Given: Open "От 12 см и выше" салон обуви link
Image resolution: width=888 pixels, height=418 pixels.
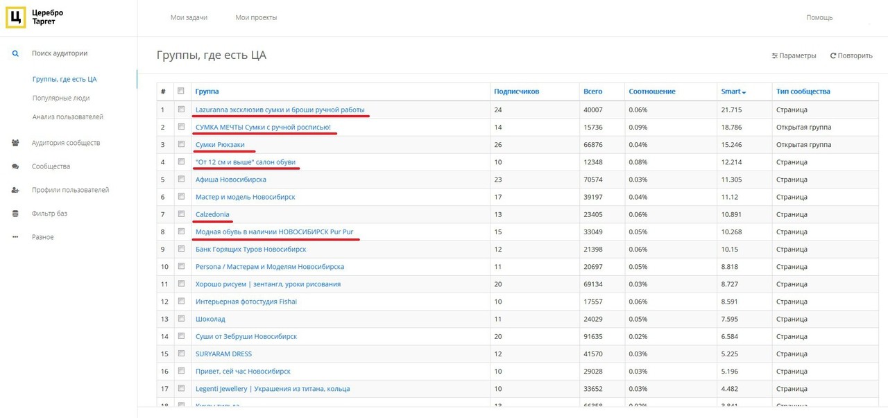Looking at the screenshot, I should pyautogui.click(x=246, y=162).
